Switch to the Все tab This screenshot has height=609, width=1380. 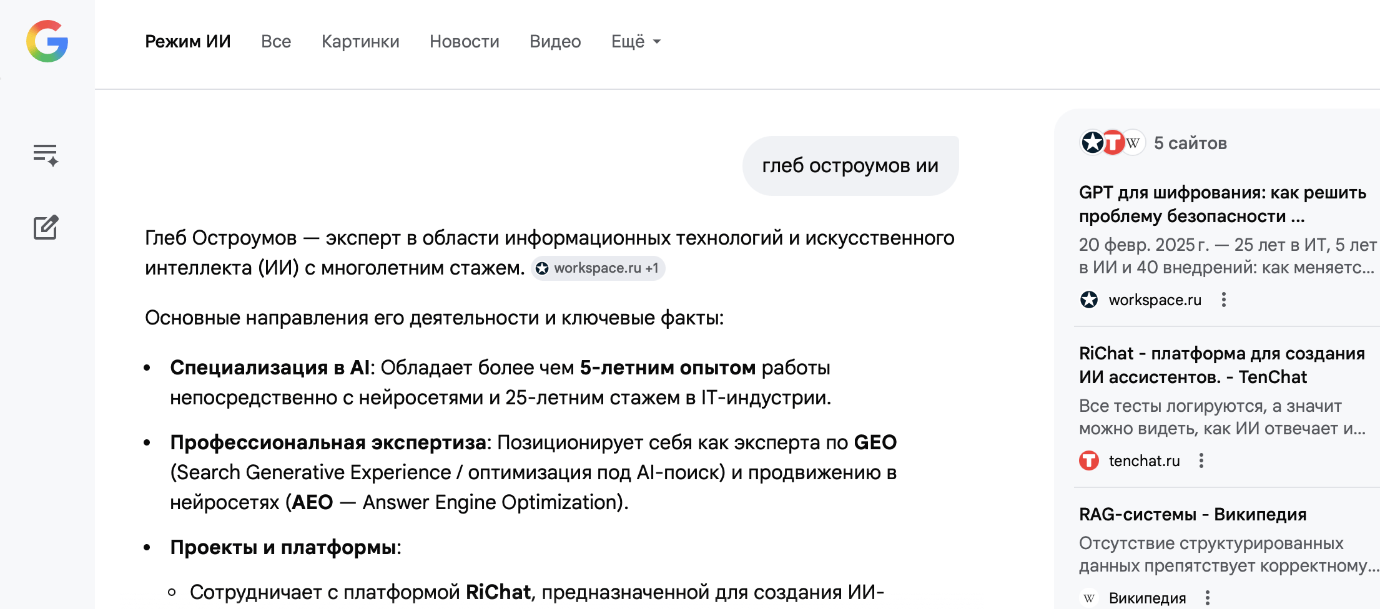[x=276, y=42]
